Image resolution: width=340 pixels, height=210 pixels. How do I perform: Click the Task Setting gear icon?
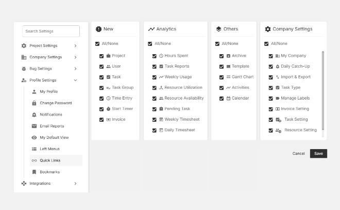pos(279,120)
